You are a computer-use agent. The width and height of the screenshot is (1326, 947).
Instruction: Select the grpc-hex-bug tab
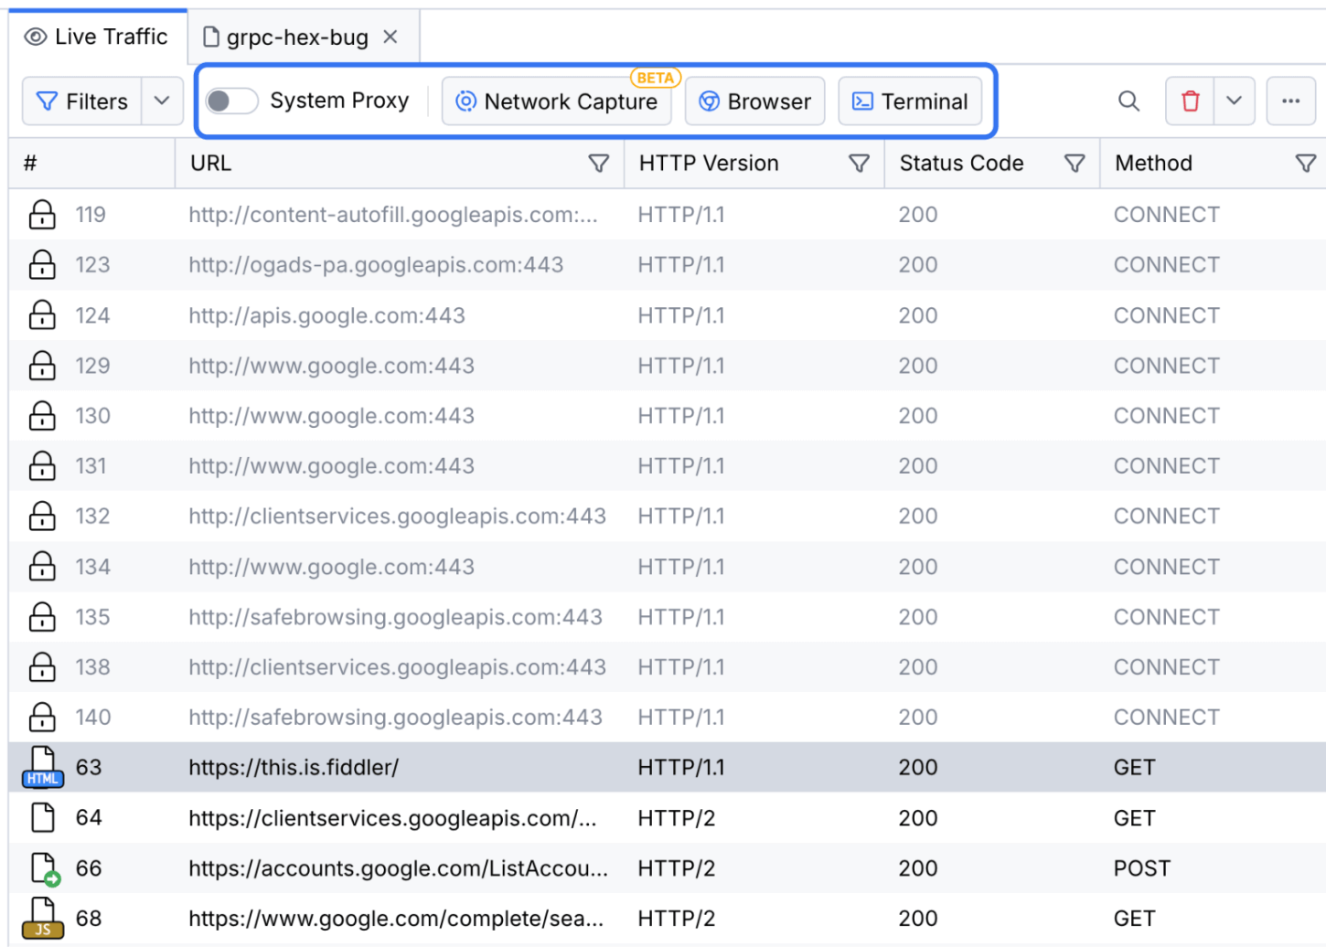[x=285, y=37]
